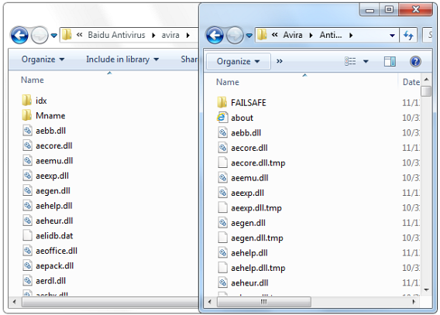Viewport: 440px width, 315px height.
Task: Click the avira breadcrumb in the left window
Action: point(170,35)
